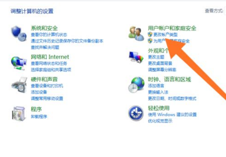Click 更改桌面背景 link
226x157 pixels.
160,63
